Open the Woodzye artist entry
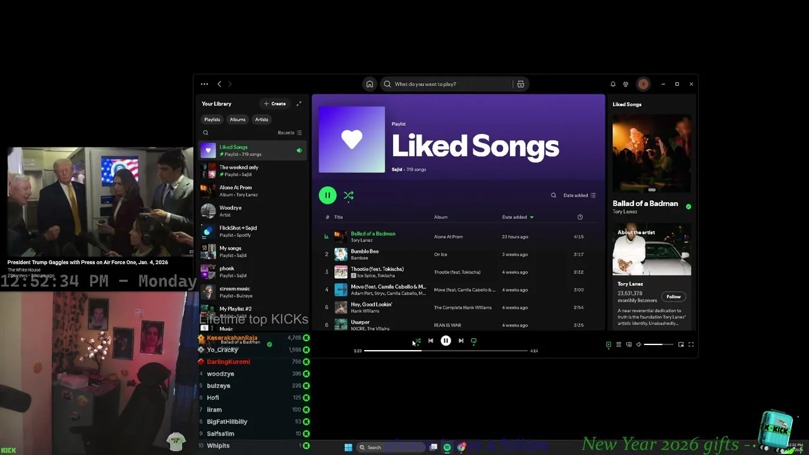This screenshot has height=455, width=809. 253,211
